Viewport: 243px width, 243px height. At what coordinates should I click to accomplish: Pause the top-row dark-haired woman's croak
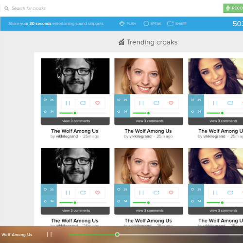point(215,103)
